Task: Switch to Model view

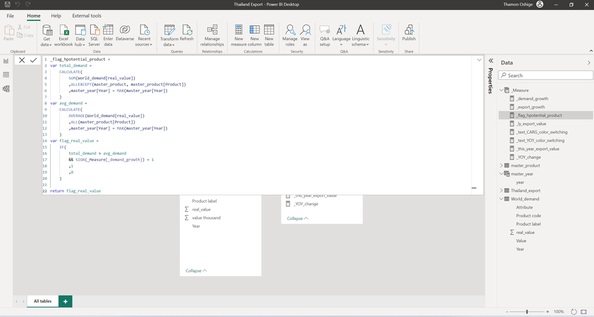Action: click(6, 89)
